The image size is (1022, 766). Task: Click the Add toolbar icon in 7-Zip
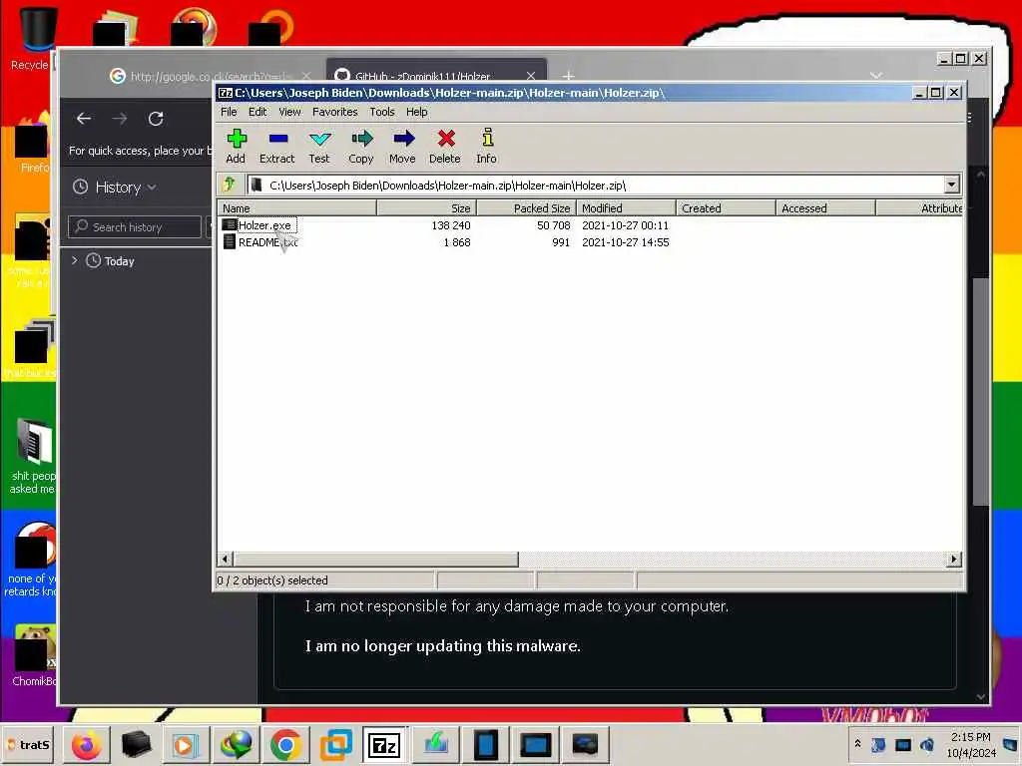tap(236, 146)
